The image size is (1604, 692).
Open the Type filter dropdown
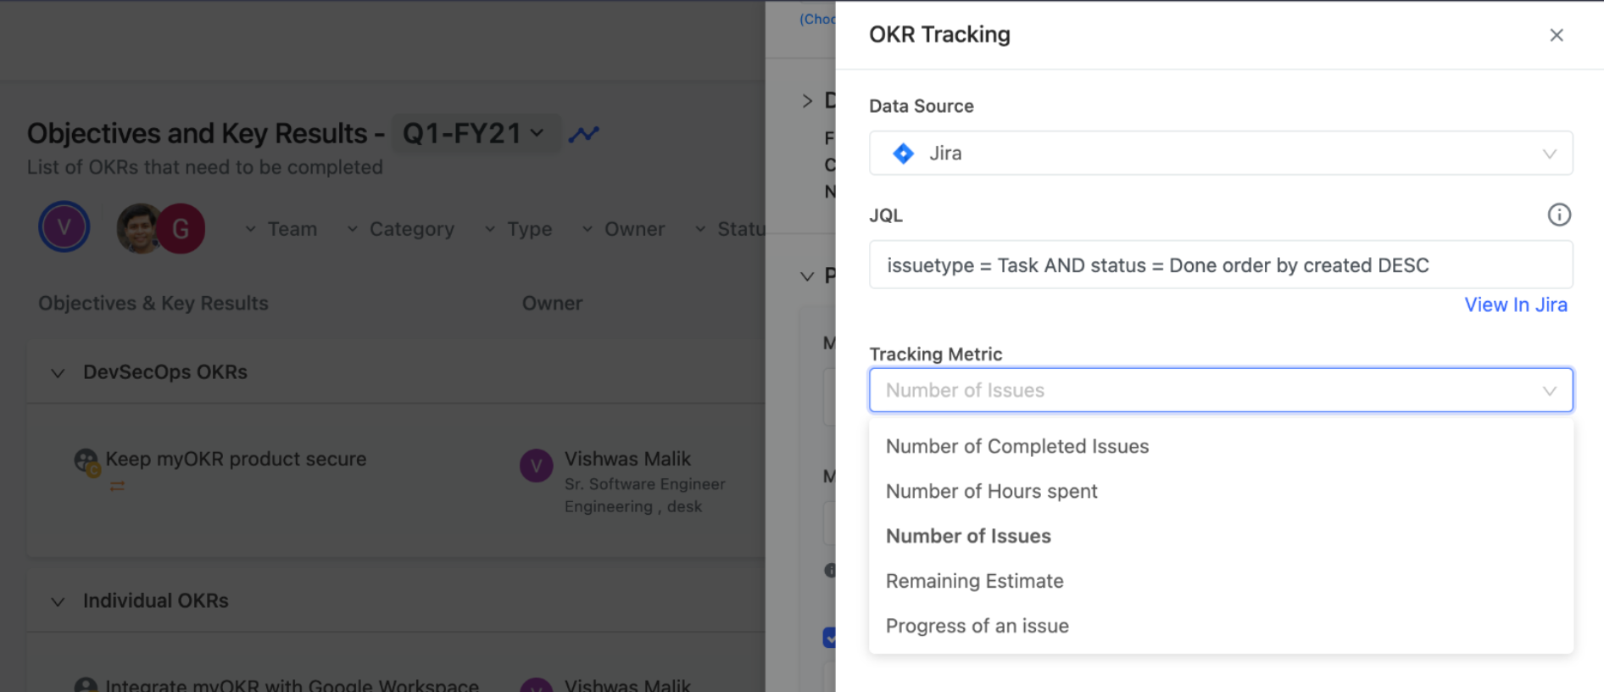(518, 229)
